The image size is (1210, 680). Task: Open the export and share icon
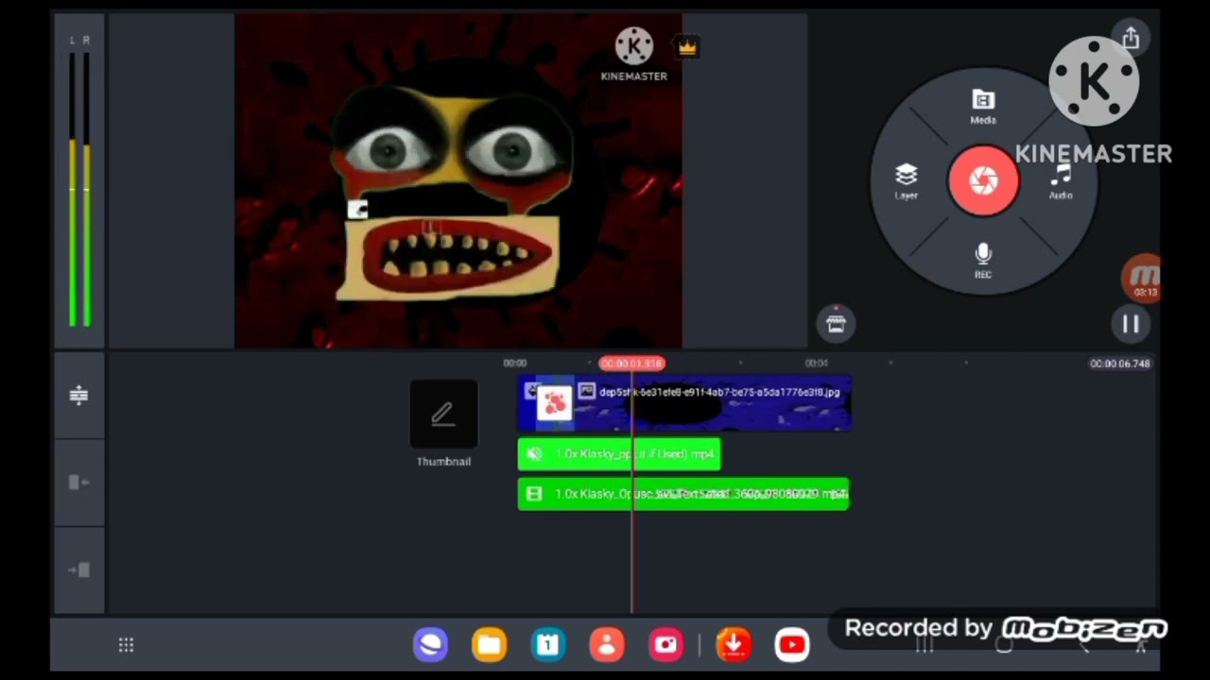click(x=1131, y=38)
